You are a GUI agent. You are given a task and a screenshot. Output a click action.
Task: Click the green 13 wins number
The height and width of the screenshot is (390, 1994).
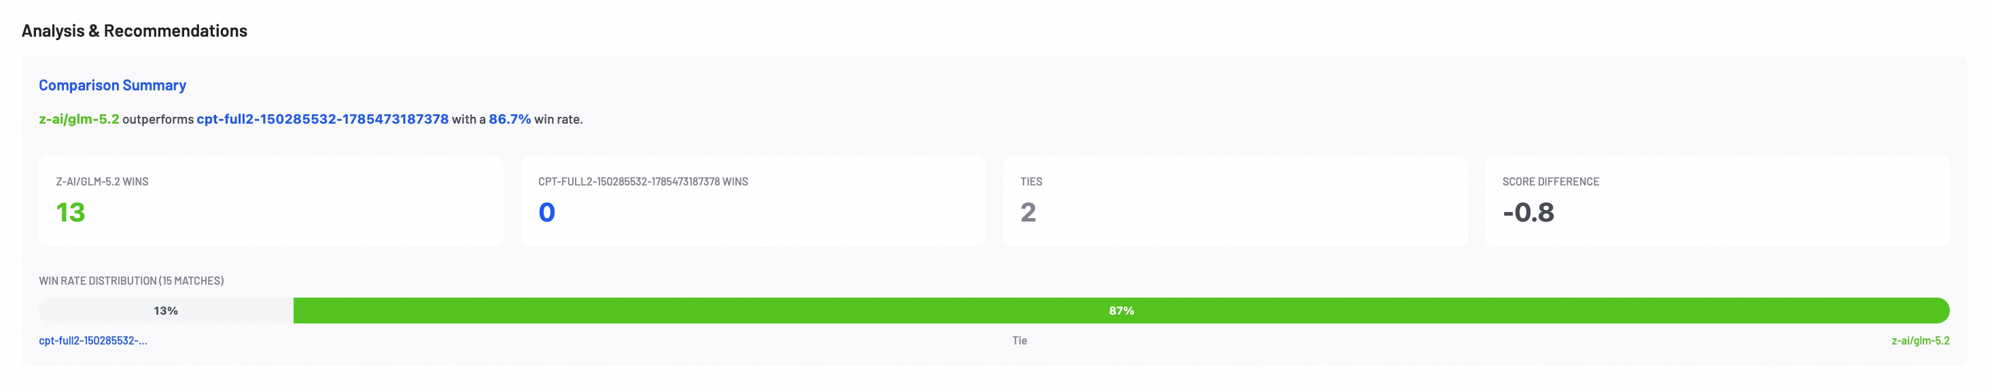(x=71, y=213)
